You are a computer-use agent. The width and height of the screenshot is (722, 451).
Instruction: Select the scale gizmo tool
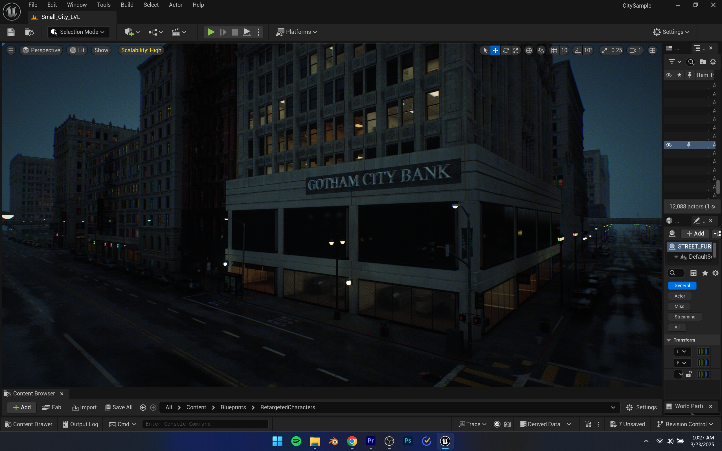(516, 50)
